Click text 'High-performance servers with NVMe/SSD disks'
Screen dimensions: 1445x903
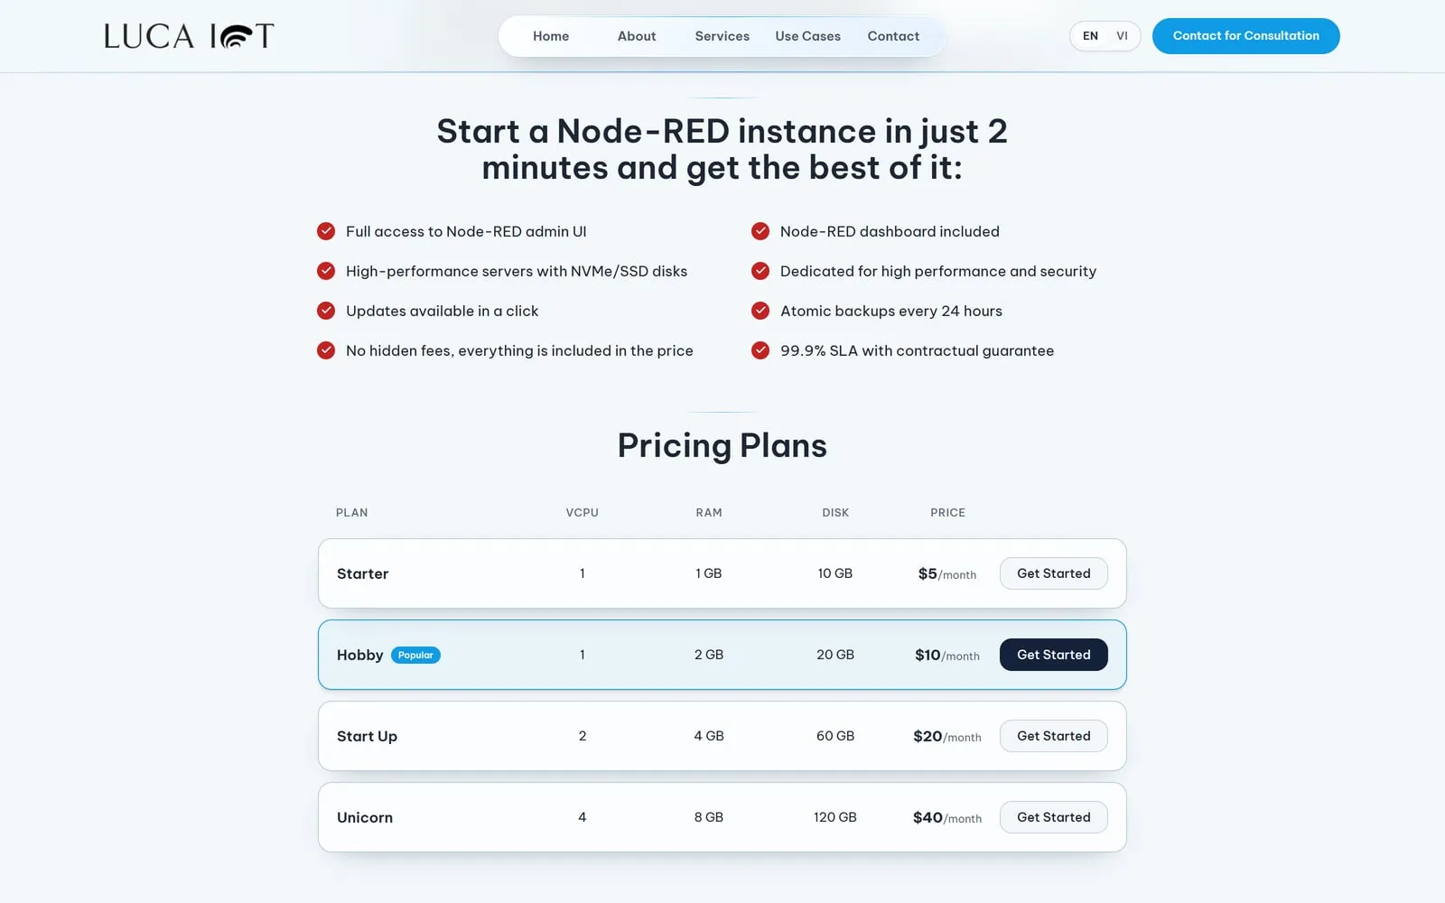pyautogui.click(x=517, y=271)
